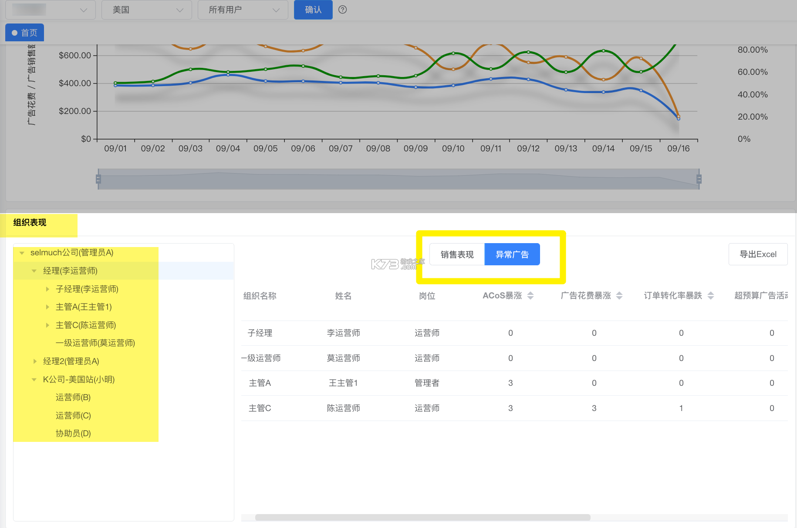Click 李运营师 name cell
Viewport: 797px width, 528px height.
343,333
